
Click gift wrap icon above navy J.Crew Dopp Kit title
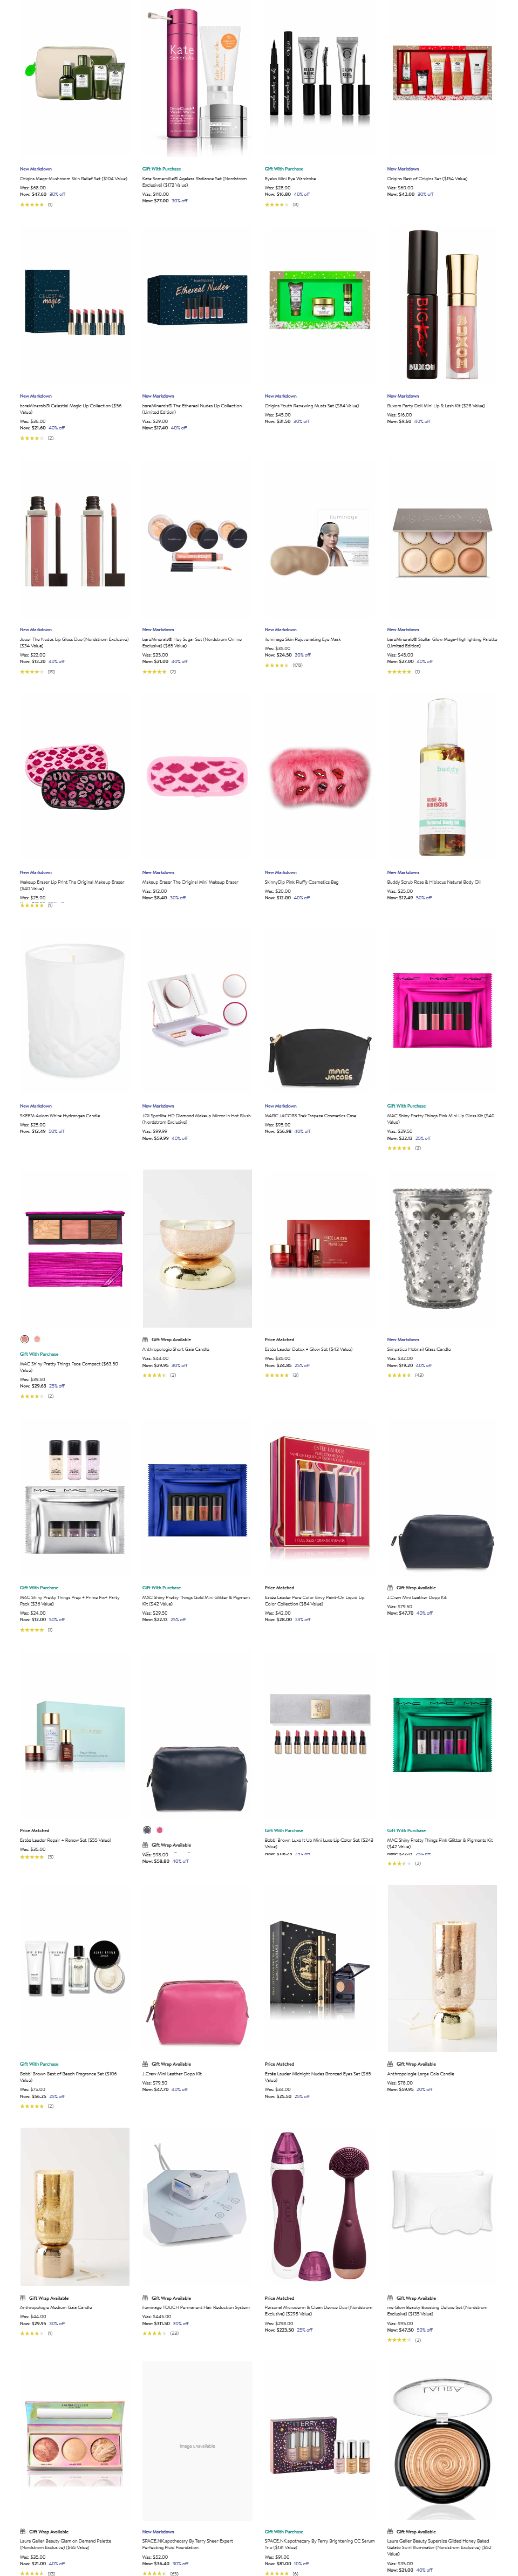(x=391, y=1587)
